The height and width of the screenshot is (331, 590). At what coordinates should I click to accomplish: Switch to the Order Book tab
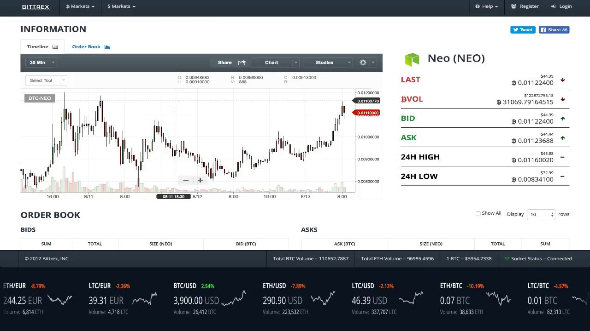91,47
